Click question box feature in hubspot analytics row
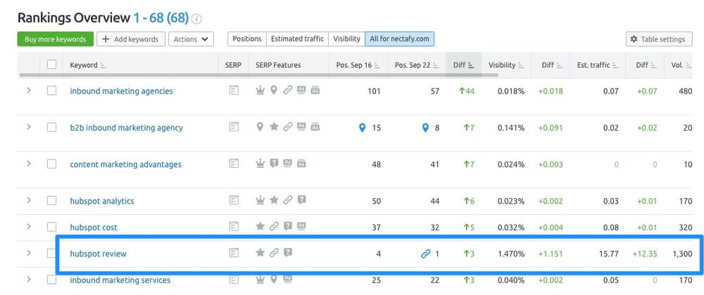 302,200
